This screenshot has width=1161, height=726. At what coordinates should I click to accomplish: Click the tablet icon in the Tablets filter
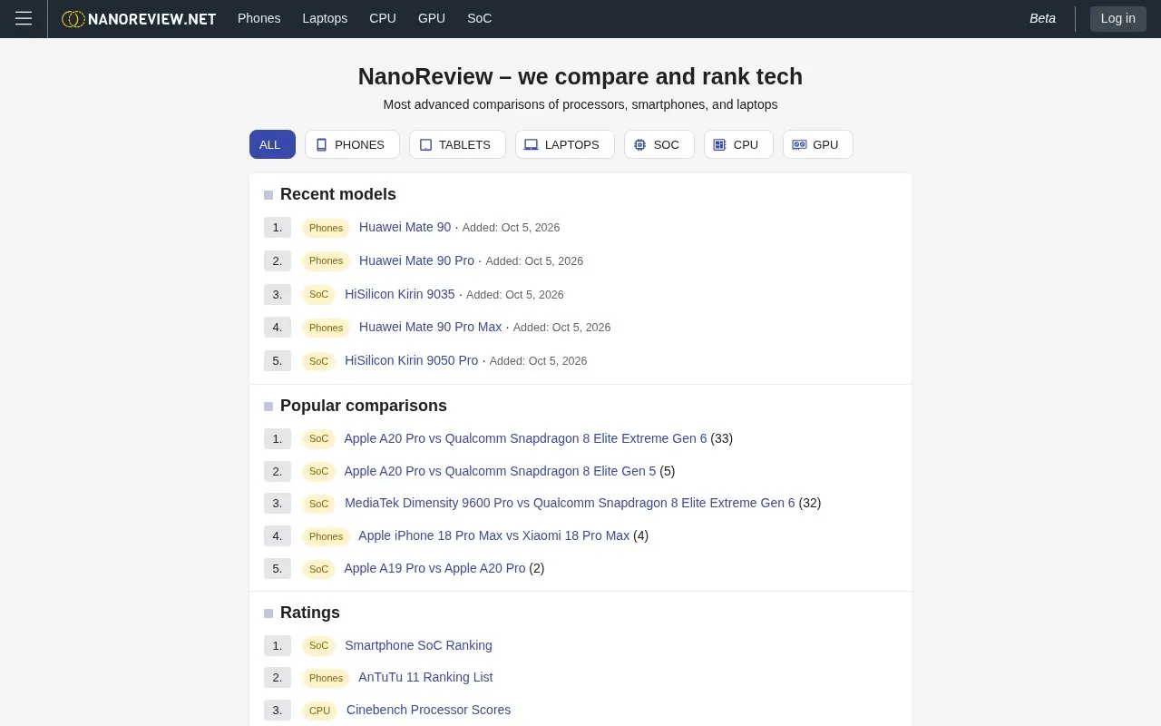click(x=425, y=145)
